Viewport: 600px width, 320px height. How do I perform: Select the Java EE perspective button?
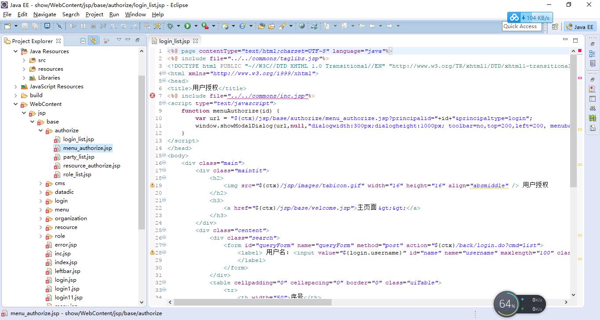tap(580, 27)
